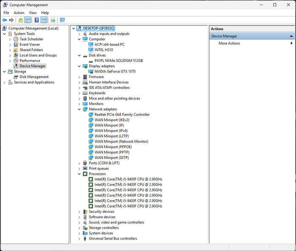Click Scan for hardware changes monitor icon
The width and height of the screenshot is (296, 251).
point(62,20)
